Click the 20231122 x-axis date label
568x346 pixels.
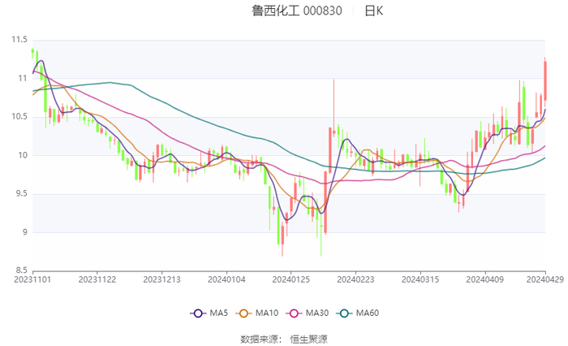click(97, 279)
